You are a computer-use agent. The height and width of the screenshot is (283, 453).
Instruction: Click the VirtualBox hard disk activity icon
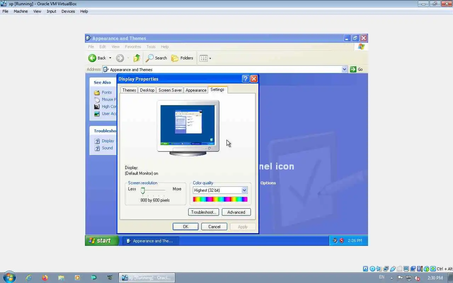pos(366,269)
